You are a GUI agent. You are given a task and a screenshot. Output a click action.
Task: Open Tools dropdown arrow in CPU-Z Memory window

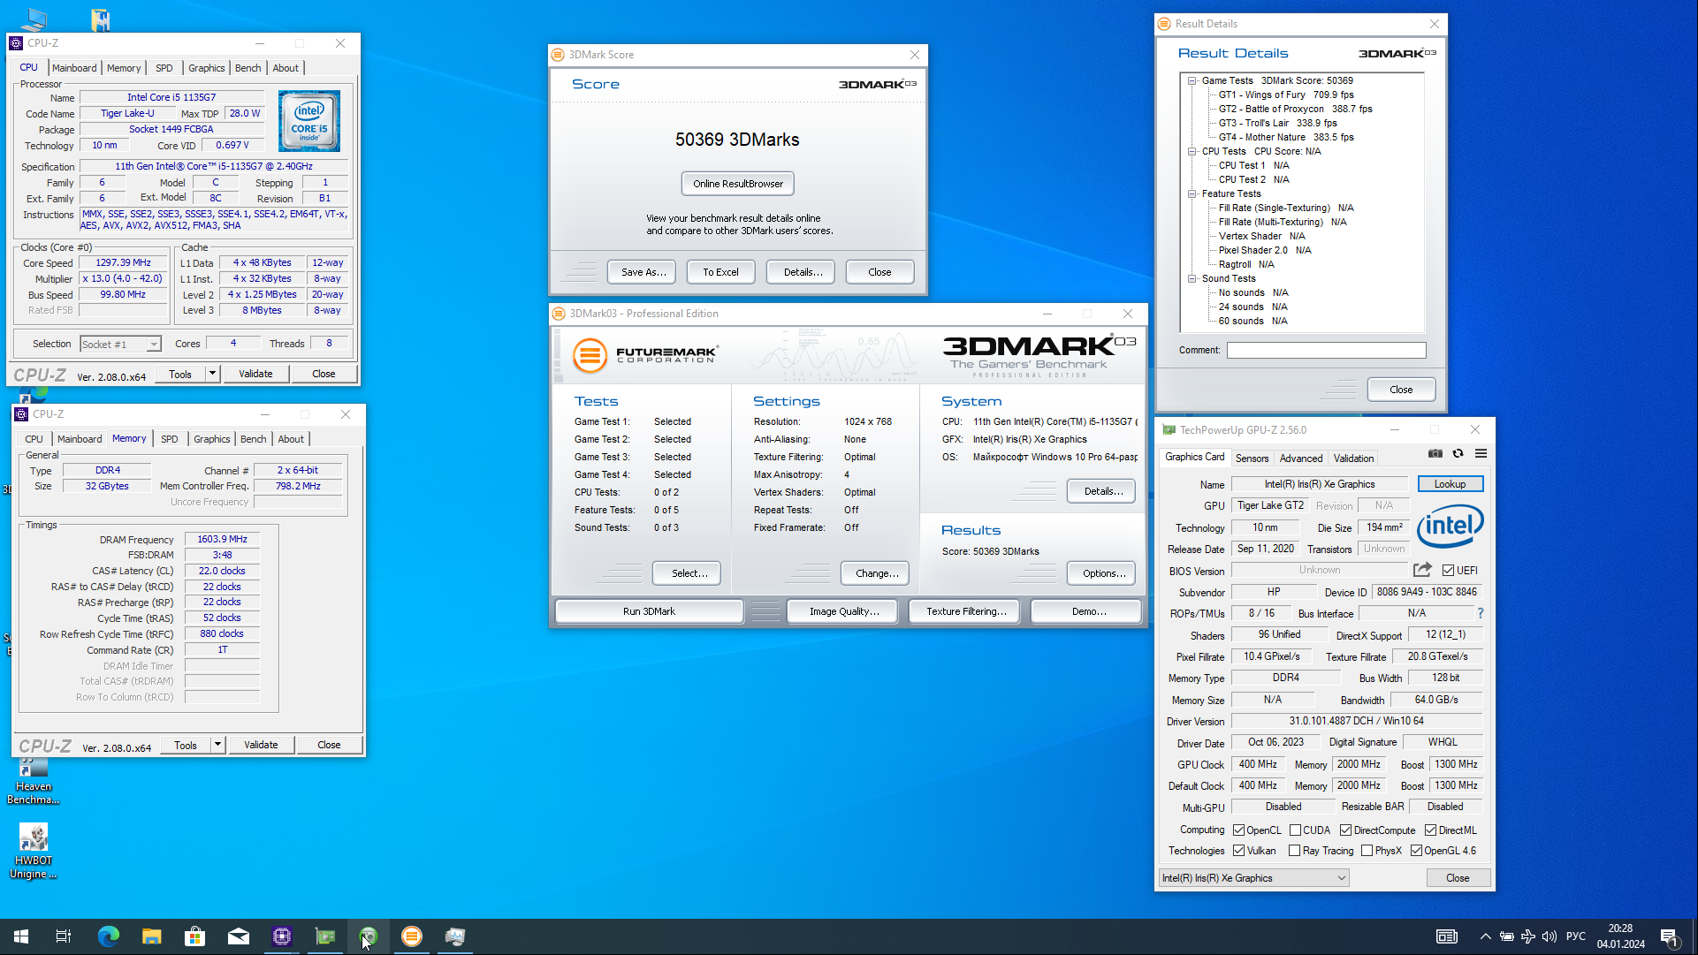click(x=217, y=745)
